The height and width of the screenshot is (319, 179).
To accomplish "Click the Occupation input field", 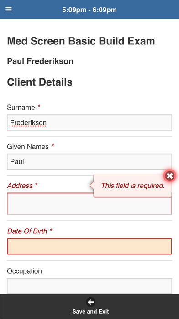I will click(89, 286).
